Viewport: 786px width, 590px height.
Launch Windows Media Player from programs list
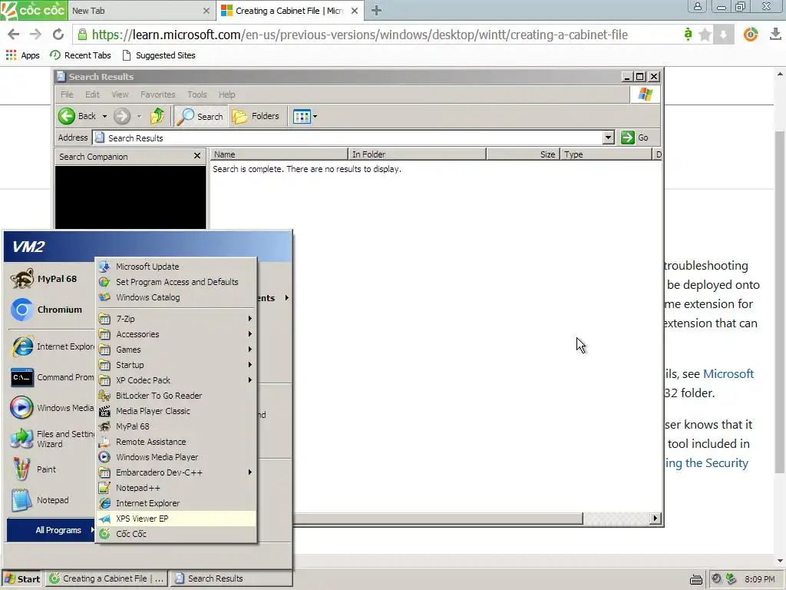click(x=176, y=457)
